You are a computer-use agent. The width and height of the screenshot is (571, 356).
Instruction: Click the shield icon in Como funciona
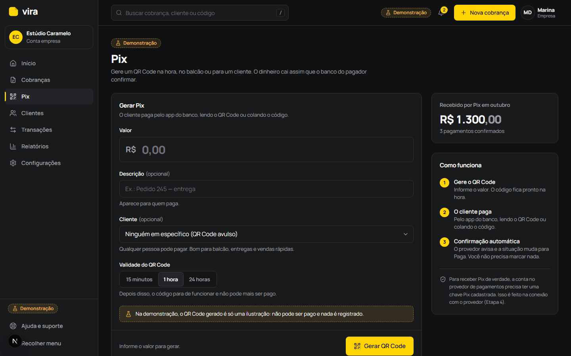tap(443, 279)
